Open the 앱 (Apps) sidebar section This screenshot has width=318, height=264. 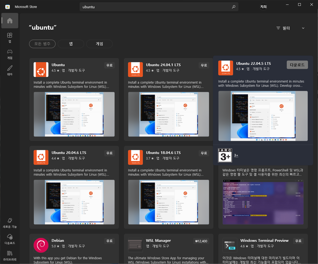click(x=10, y=38)
